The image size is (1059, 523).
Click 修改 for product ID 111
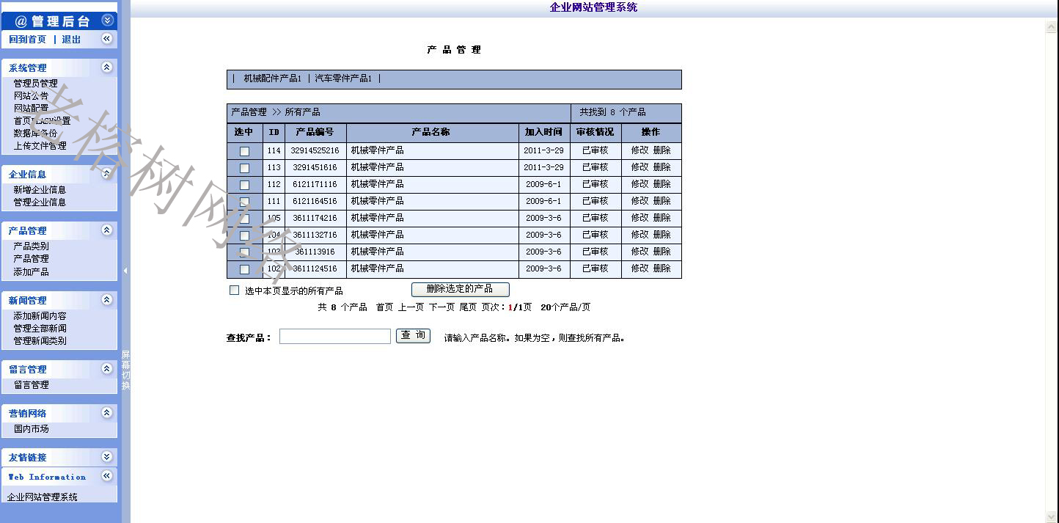click(x=640, y=201)
